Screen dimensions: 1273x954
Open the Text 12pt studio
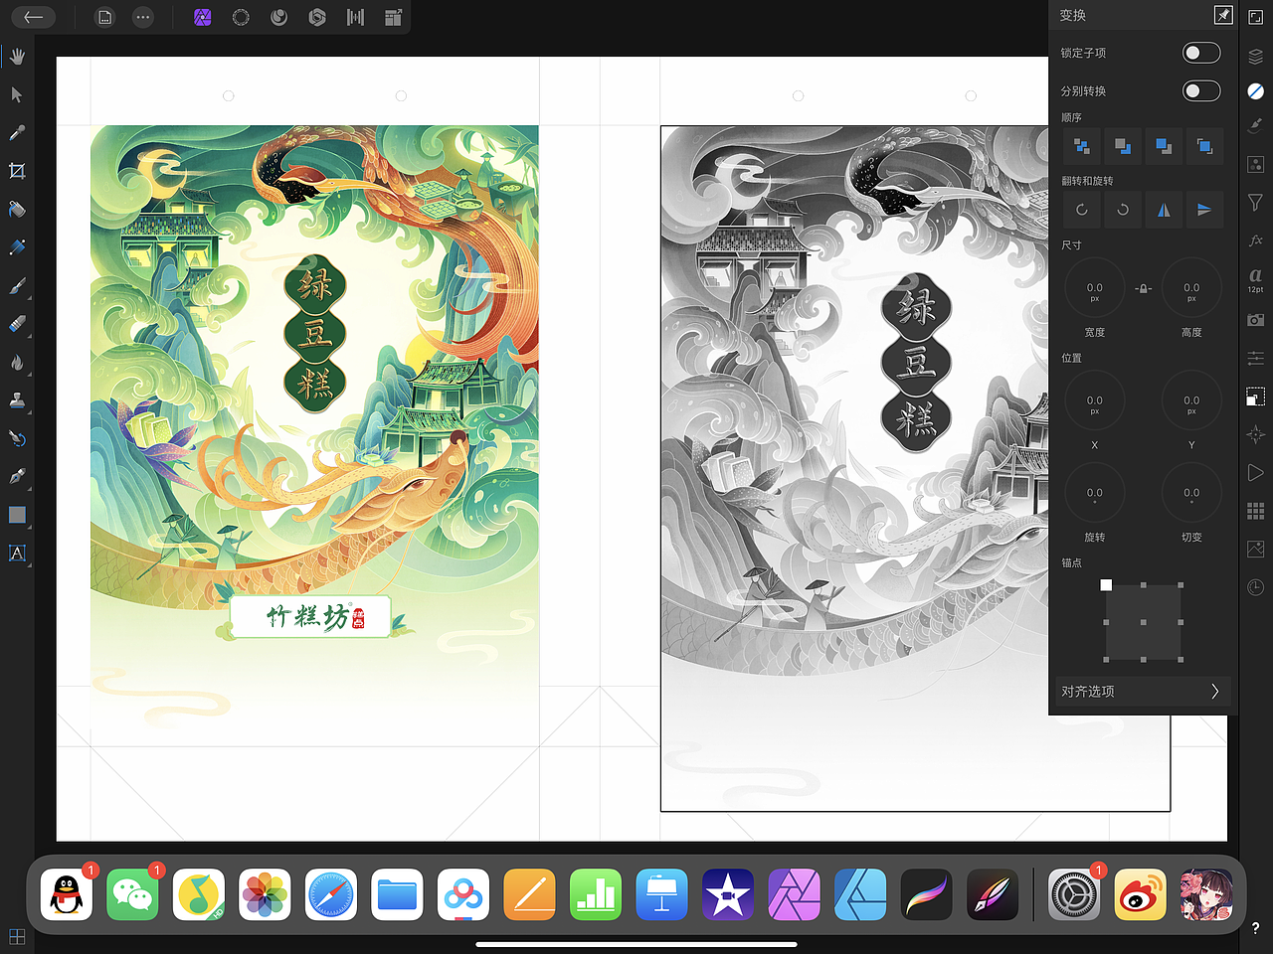click(1255, 279)
